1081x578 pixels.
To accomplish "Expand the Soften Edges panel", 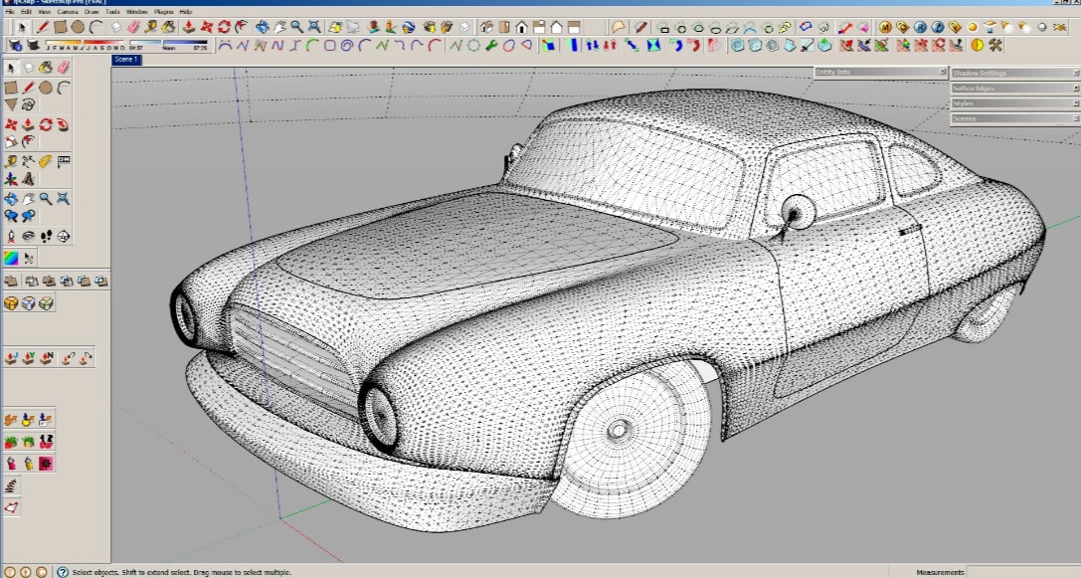I will point(1014,88).
